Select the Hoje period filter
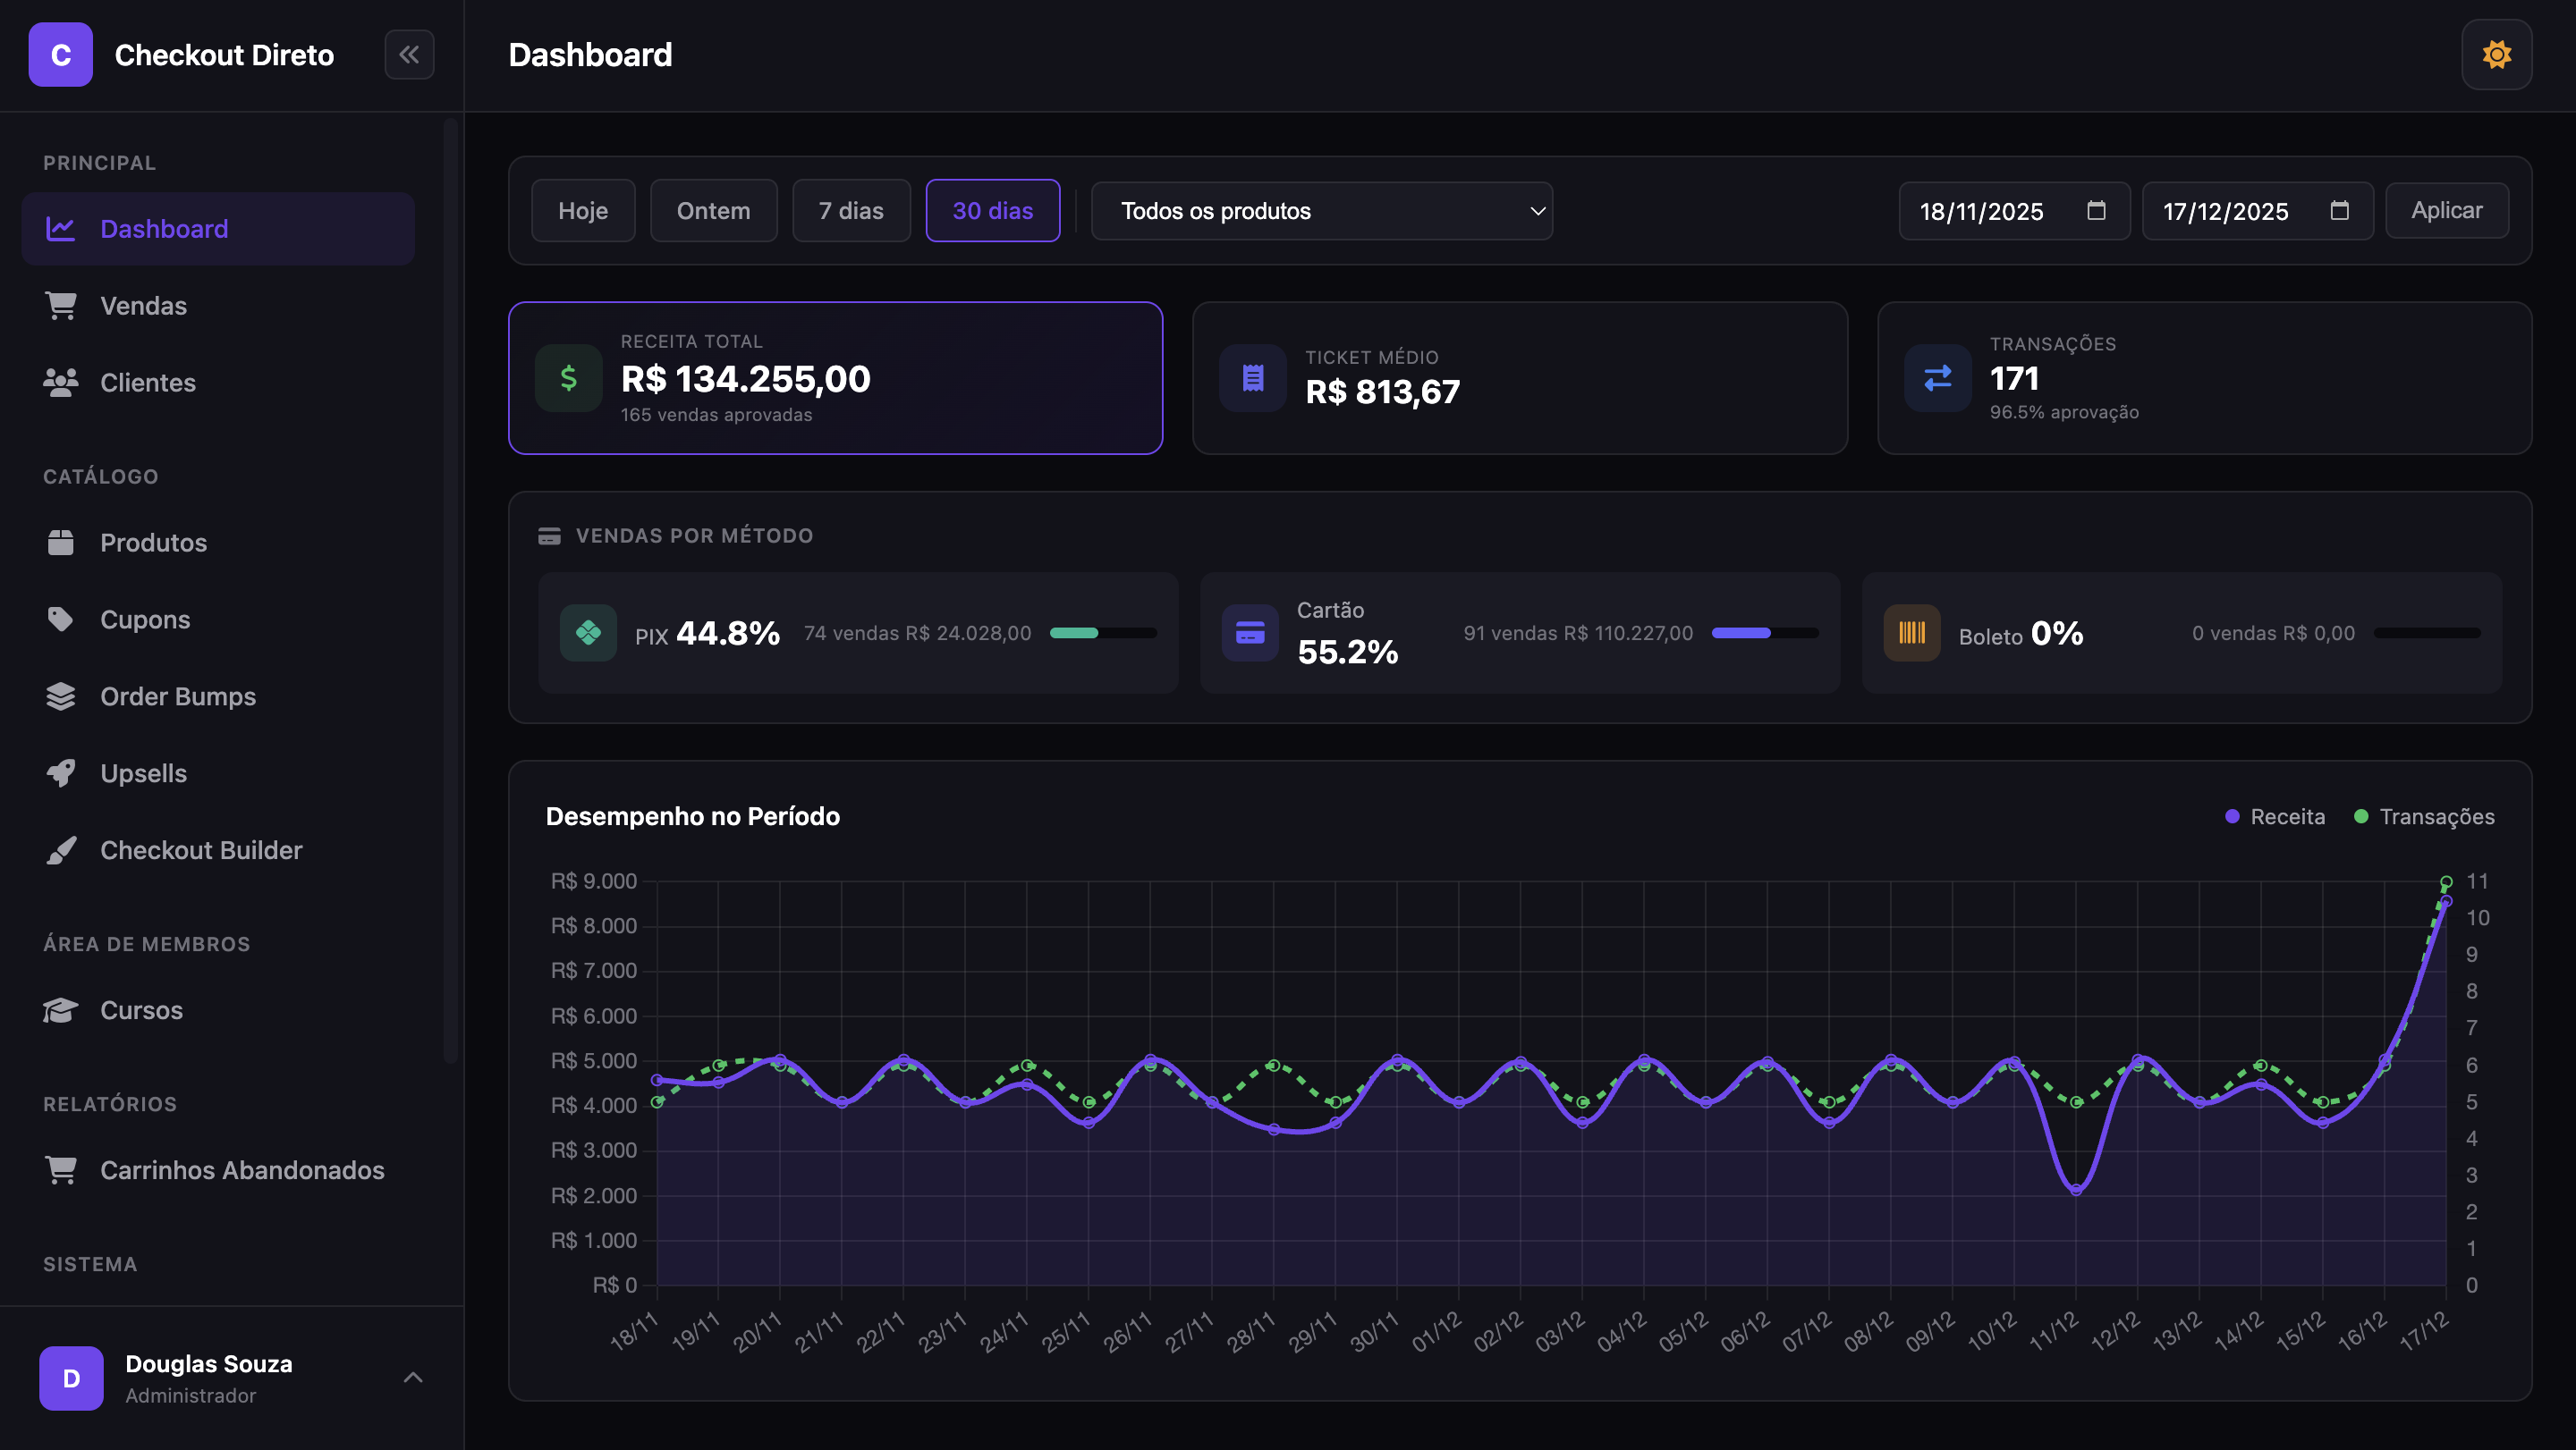Screen dimensions: 2576x1450 (x=584, y=211)
